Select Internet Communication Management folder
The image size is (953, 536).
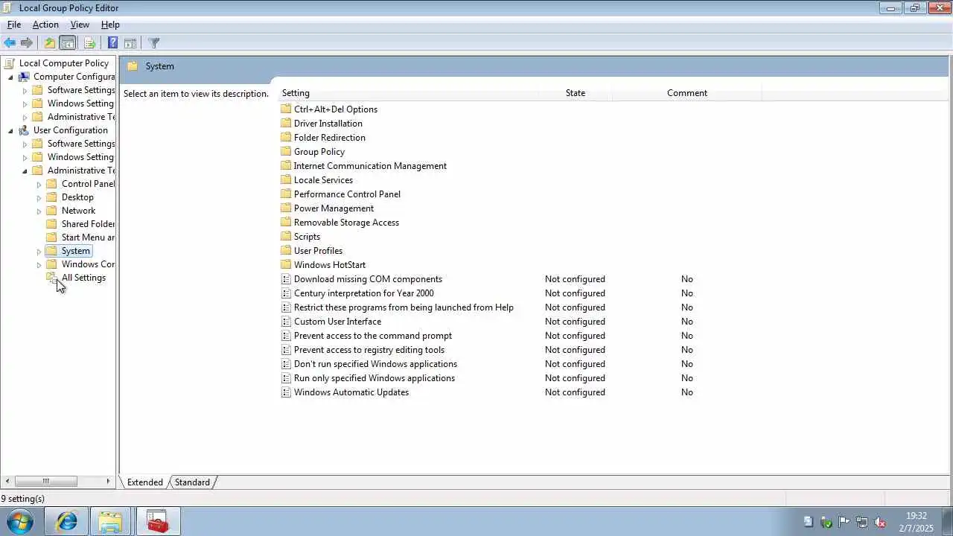click(364, 166)
